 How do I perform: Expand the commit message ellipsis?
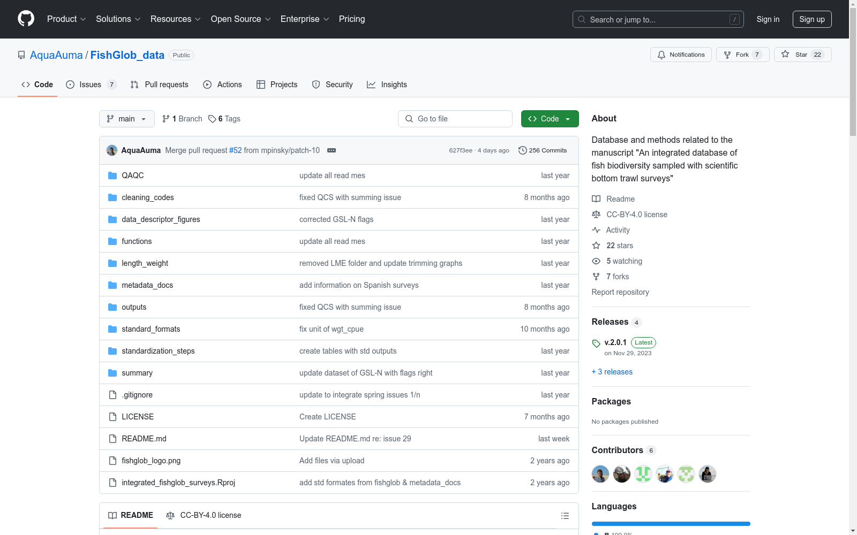click(x=332, y=150)
